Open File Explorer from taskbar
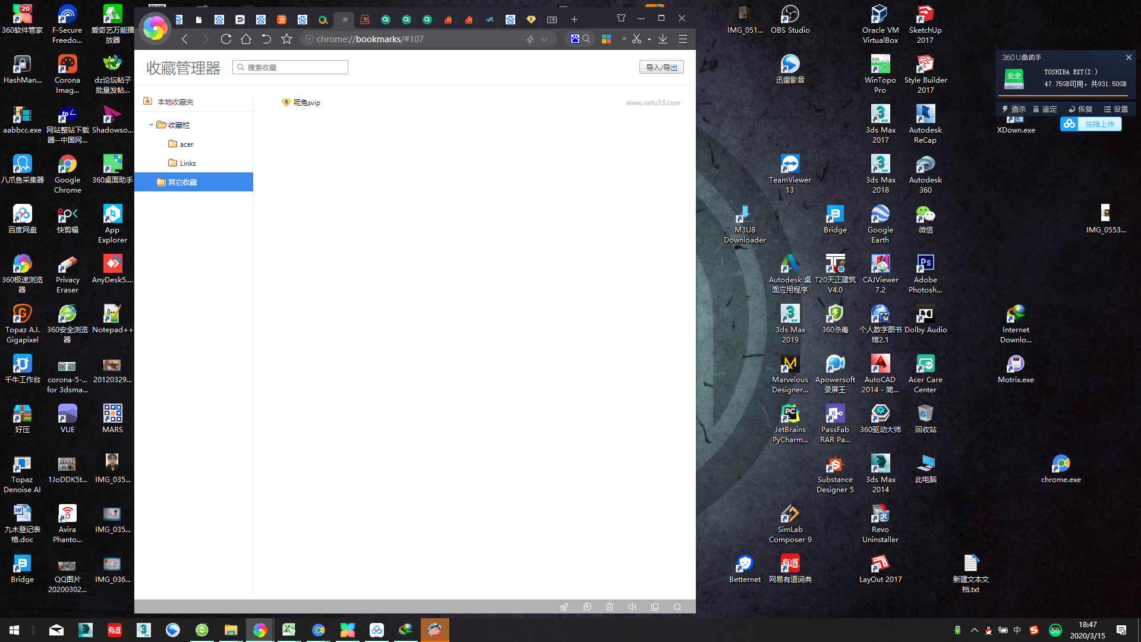The height and width of the screenshot is (642, 1141). [231, 630]
